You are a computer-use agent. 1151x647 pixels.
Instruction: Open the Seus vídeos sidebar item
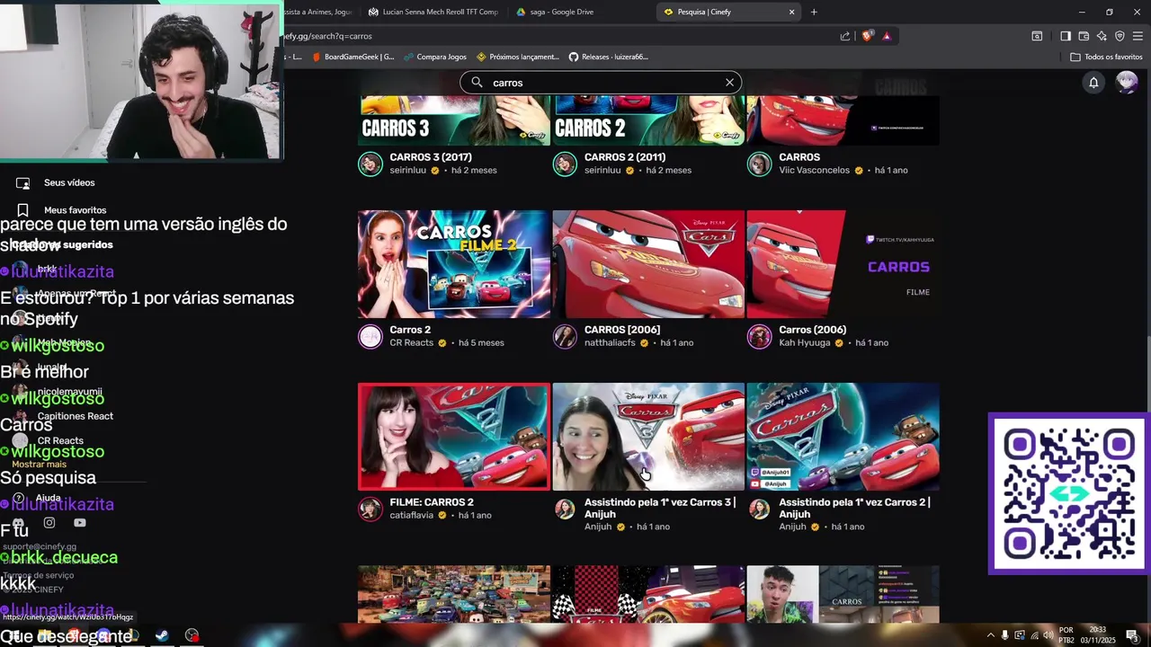tap(69, 182)
